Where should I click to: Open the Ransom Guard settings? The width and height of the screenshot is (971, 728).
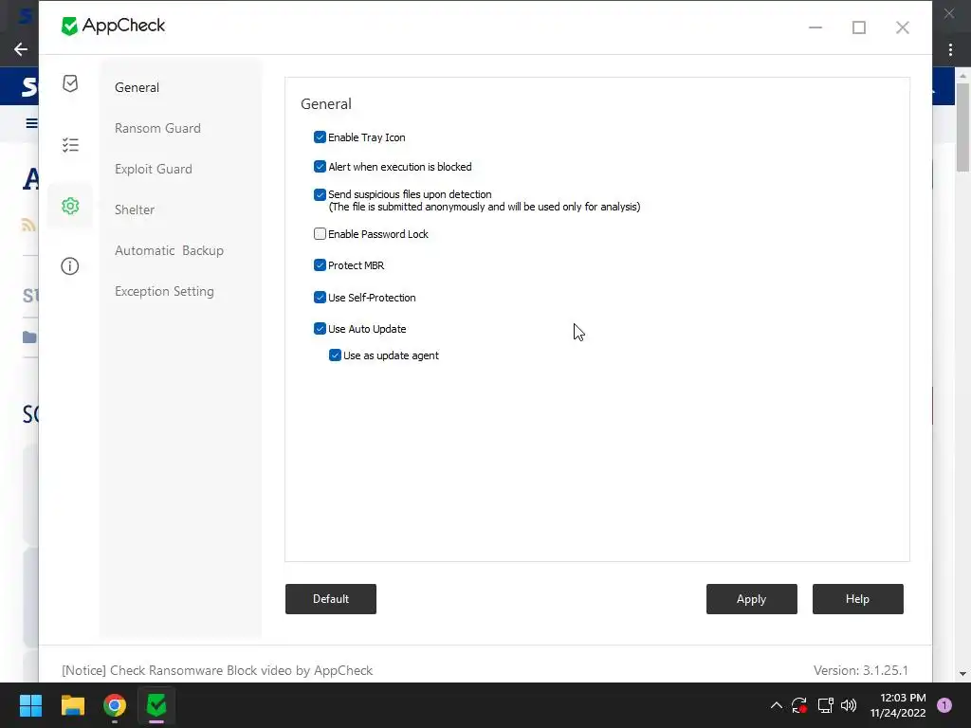pyautogui.click(x=157, y=128)
